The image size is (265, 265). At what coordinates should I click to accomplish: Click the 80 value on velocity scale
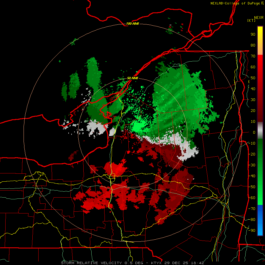[x=253, y=45]
